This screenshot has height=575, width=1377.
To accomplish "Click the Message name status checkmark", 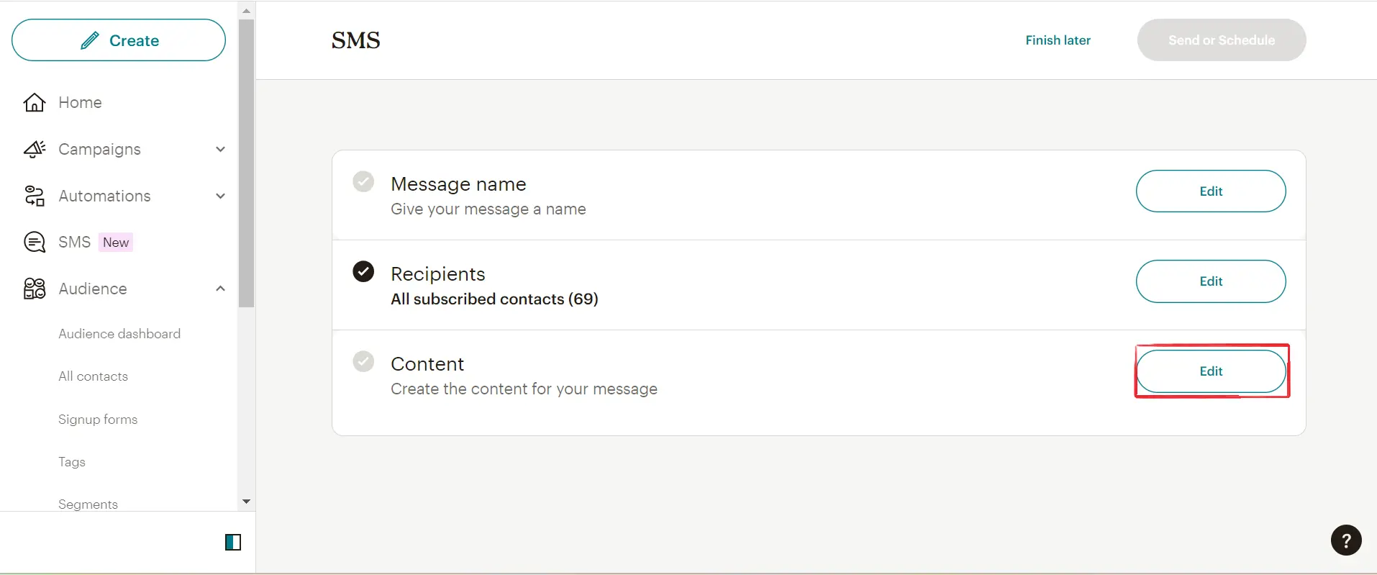I will 363,181.
